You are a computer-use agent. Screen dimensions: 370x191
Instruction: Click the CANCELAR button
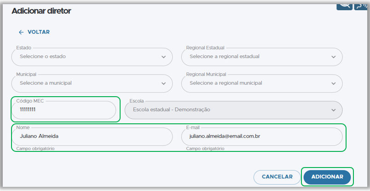tap(277, 177)
